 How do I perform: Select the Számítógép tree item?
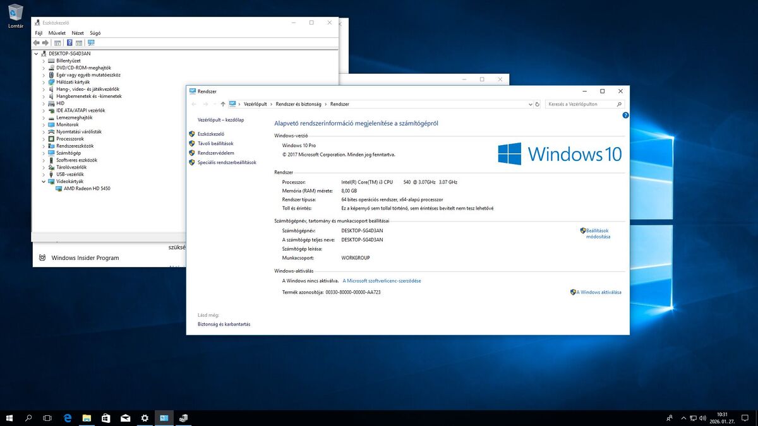68,153
